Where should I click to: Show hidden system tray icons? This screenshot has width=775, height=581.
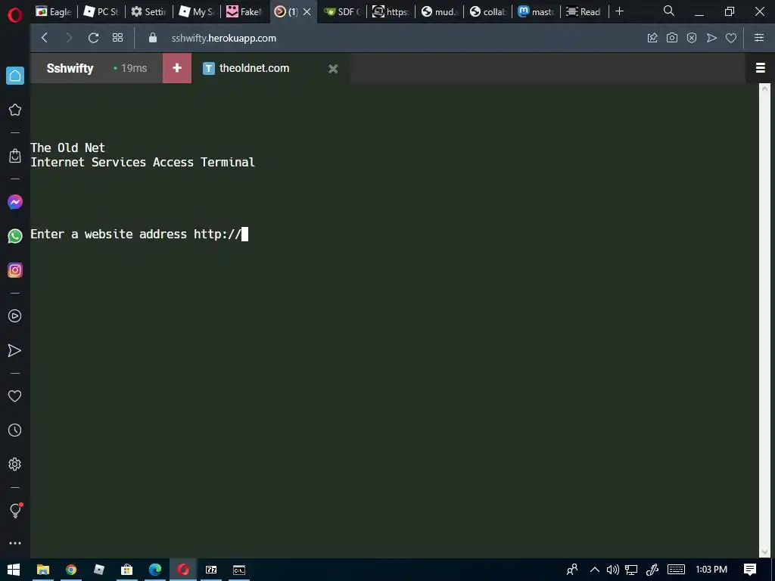tap(595, 570)
